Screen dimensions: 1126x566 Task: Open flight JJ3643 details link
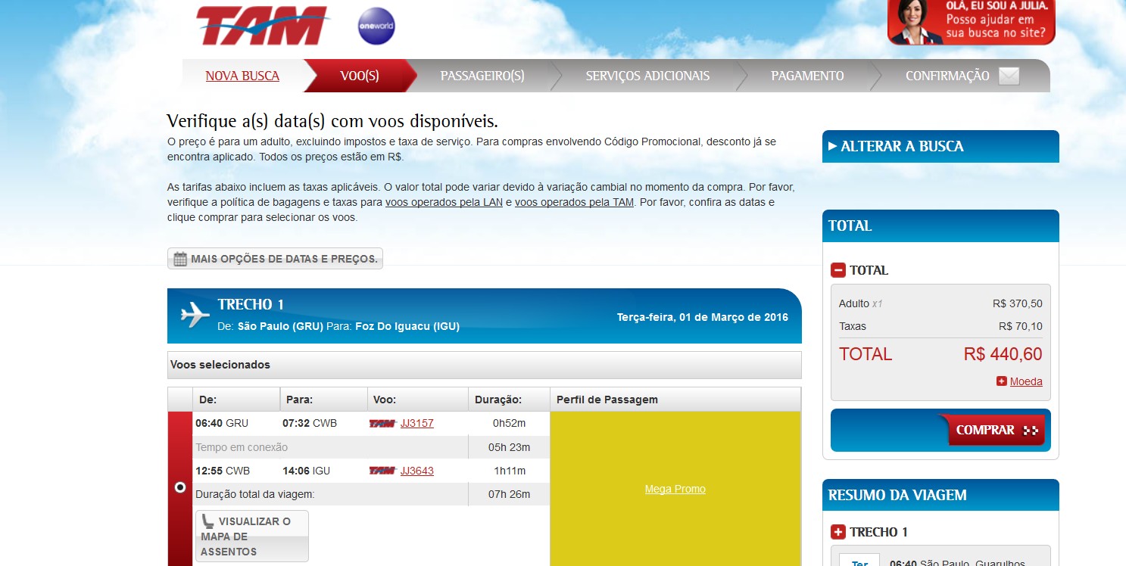coord(417,471)
